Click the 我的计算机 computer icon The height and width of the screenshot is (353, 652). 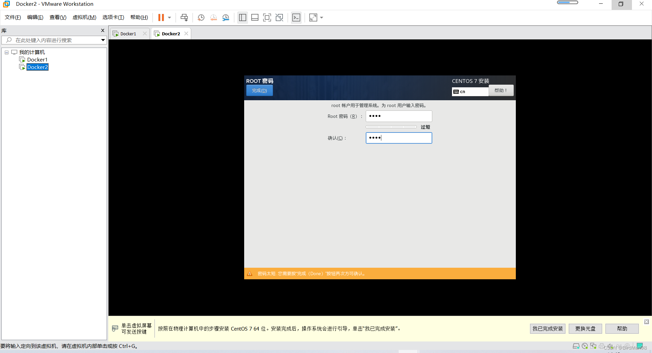point(14,52)
